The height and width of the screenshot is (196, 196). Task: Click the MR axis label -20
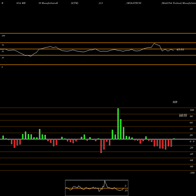click(191, 148)
